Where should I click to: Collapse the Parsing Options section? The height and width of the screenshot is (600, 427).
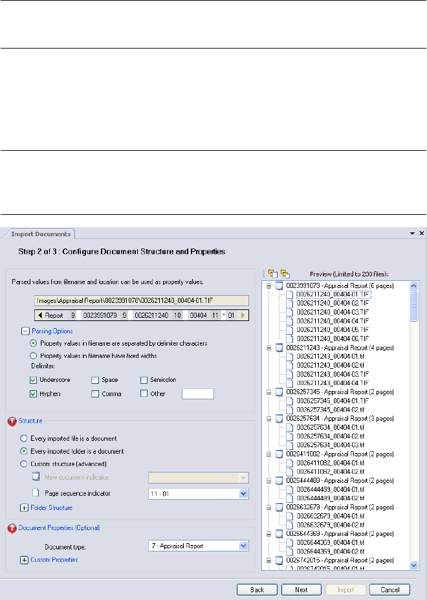coord(25,331)
